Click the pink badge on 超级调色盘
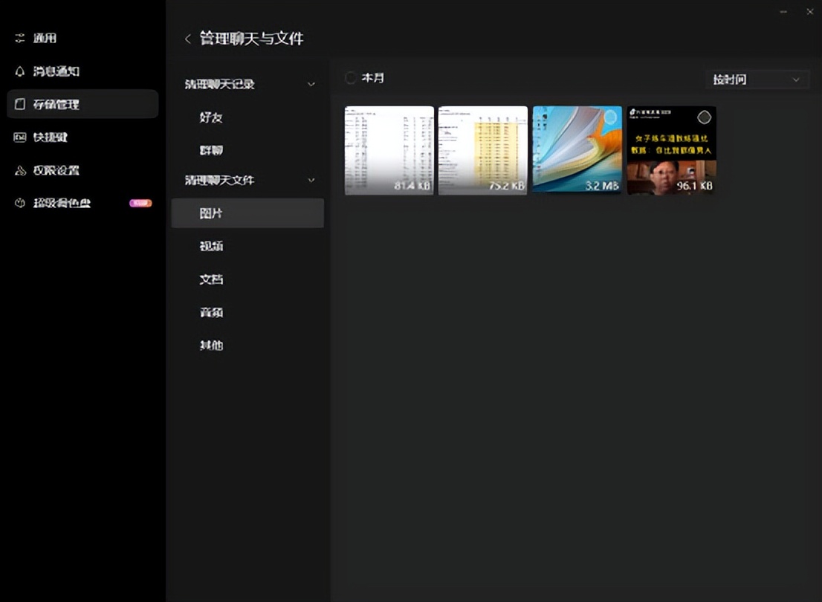Viewport: 822px width, 602px height. [x=140, y=203]
